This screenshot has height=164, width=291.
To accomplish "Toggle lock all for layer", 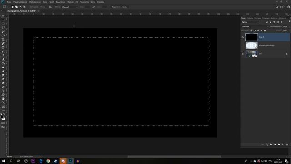I will pos(265,31).
